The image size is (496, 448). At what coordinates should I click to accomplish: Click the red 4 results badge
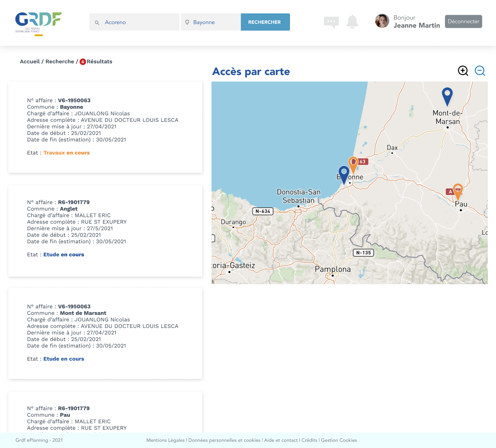83,62
